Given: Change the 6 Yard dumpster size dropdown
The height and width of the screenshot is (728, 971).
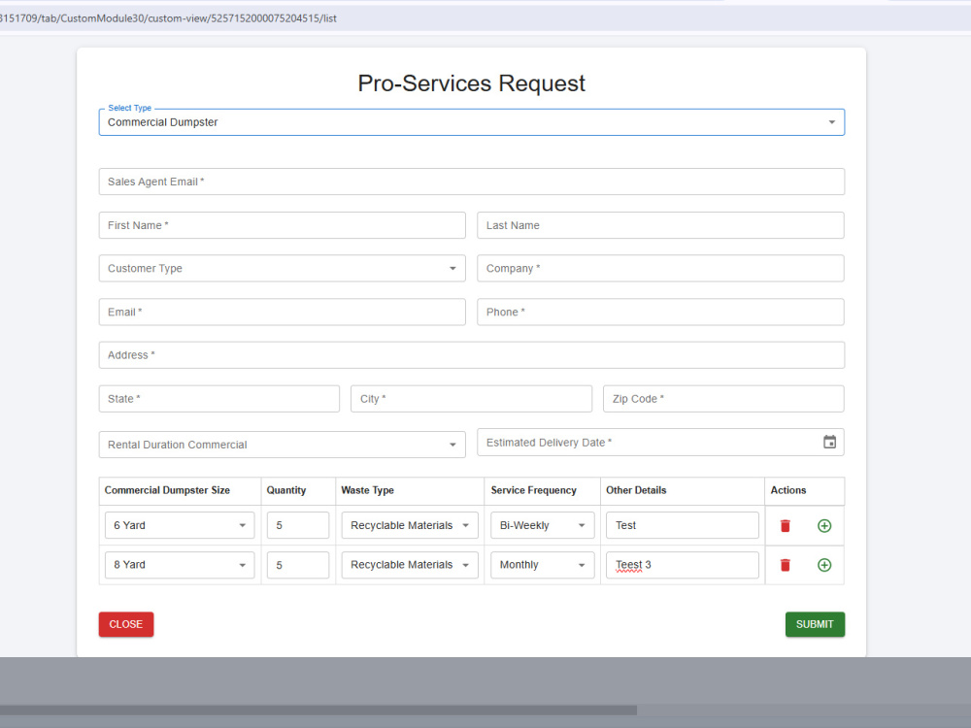Looking at the screenshot, I should pos(180,525).
